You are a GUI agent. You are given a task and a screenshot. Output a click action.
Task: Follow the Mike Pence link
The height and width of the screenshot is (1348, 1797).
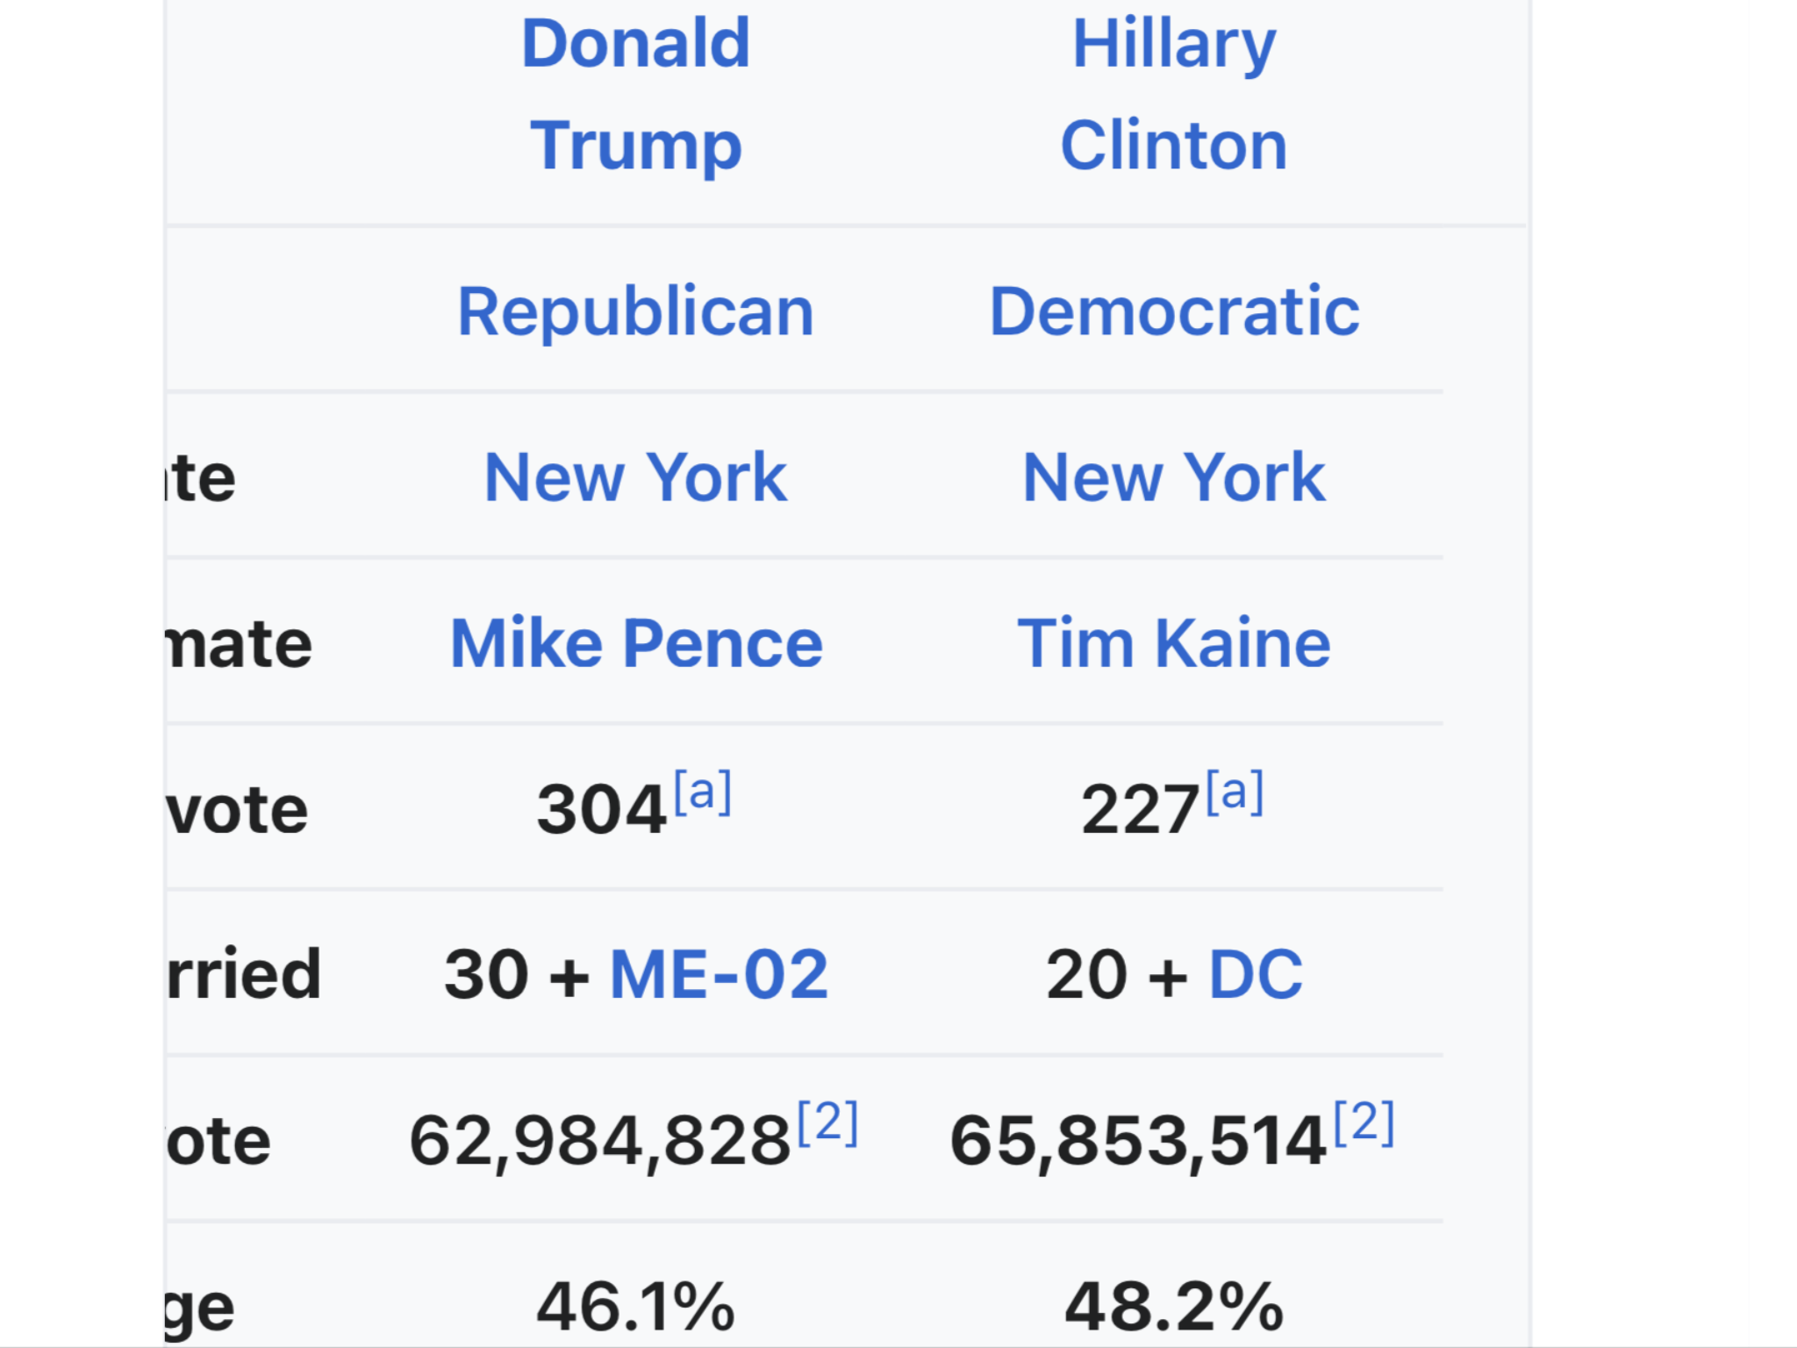tap(636, 643)
